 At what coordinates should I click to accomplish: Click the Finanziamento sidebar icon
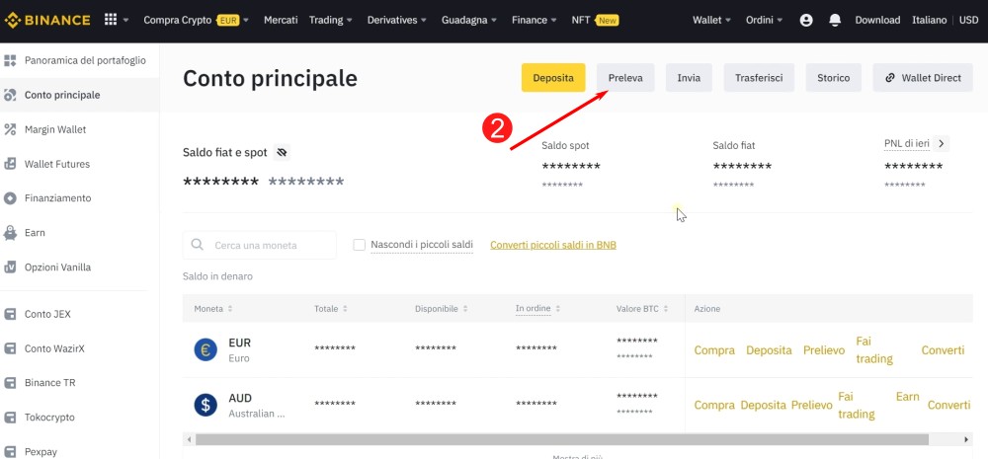(10, 198)
